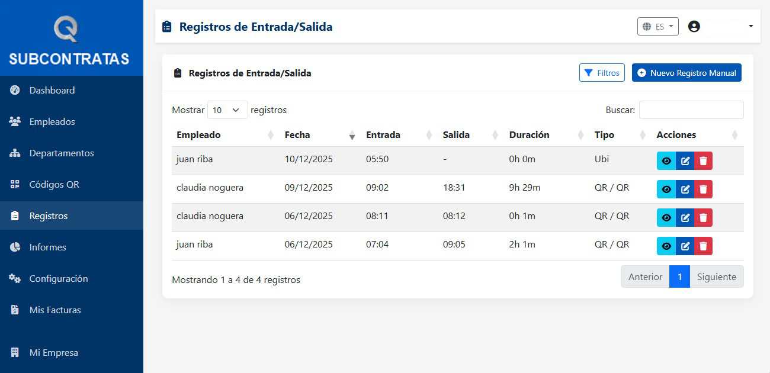View claudia noguera's 06/12/2025 record details
Screen dimensions: 770x373
(x=666, y=217)
